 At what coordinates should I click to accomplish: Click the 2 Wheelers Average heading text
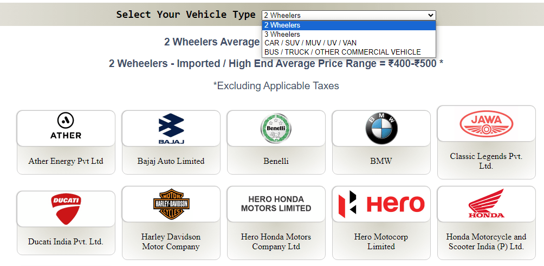[212, 42]
